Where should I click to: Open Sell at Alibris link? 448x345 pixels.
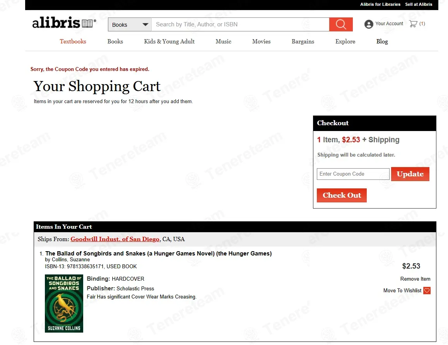coord(419,4)
